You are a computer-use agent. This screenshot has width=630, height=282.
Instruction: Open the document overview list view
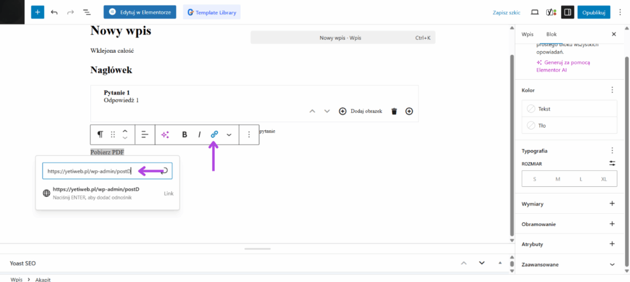(x=86, y=12)
